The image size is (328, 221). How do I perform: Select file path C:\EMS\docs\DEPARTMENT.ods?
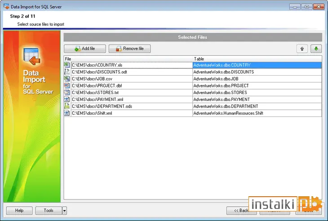(132, 106)
